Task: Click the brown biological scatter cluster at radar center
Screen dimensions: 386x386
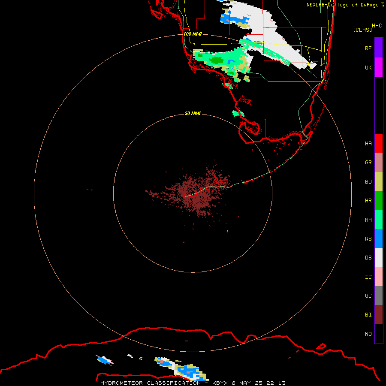Action: [197, 194]
